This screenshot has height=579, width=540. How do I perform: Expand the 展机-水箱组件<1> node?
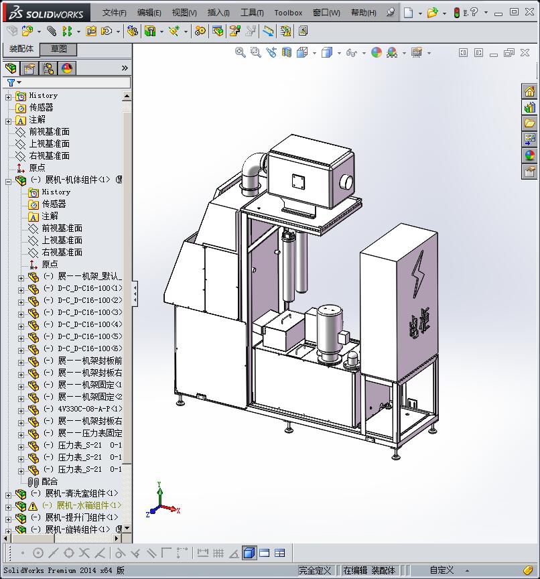tap(9, 507)
